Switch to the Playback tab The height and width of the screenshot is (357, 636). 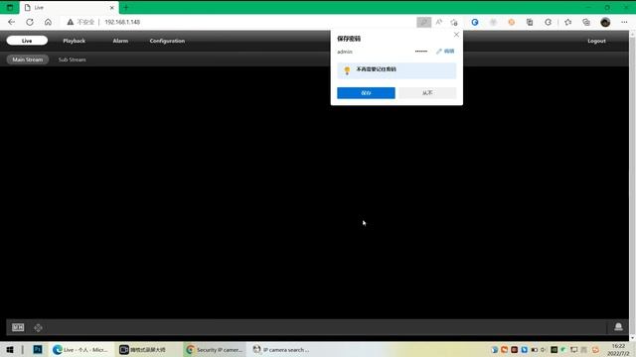coord(75,41)
